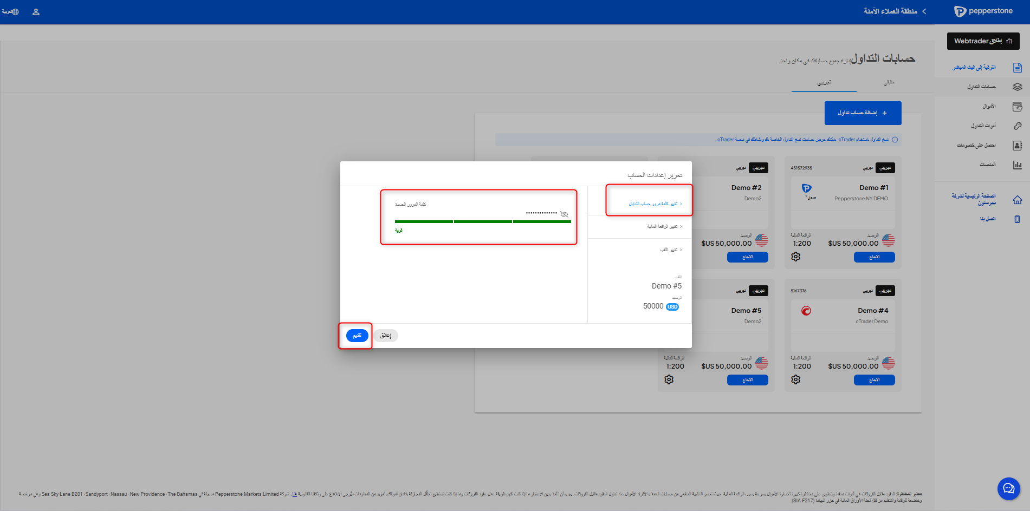The height and width of the screenshot is (511, 1030).
Task: Expand تغيير اللقب option in dialog
Action: point(671,250)
